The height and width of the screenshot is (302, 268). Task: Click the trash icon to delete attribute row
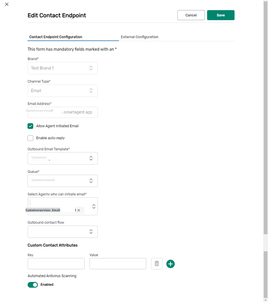tap(156, 264)
